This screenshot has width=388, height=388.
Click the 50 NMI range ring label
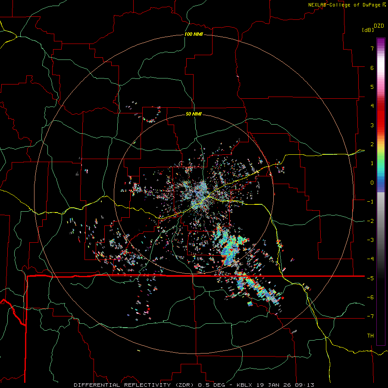[x=194, y=114]
